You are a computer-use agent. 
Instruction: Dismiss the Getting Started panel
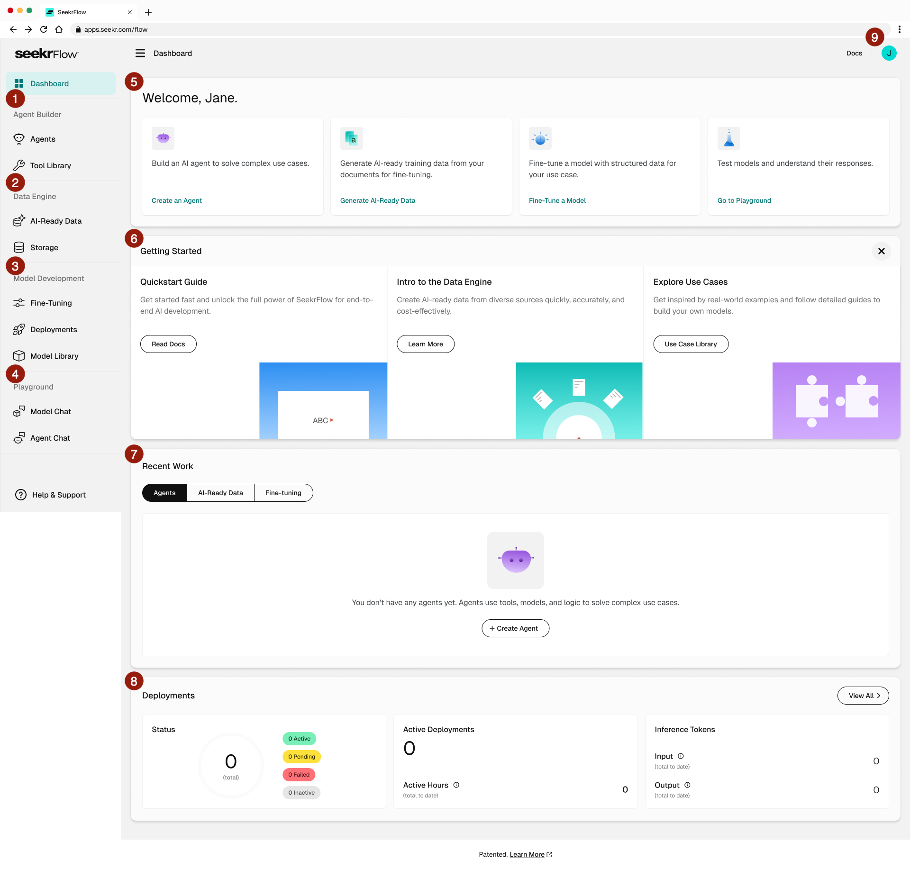tap(881, 251)
